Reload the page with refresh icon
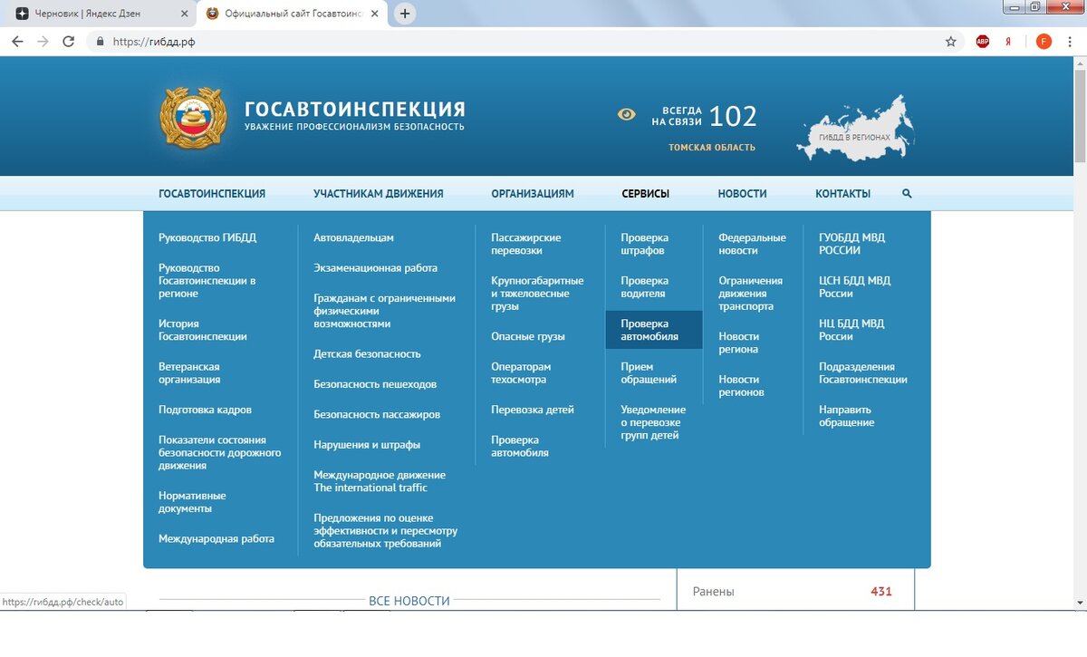Image resolution: width=1087 pixels, height=657 pixels. 68,42
